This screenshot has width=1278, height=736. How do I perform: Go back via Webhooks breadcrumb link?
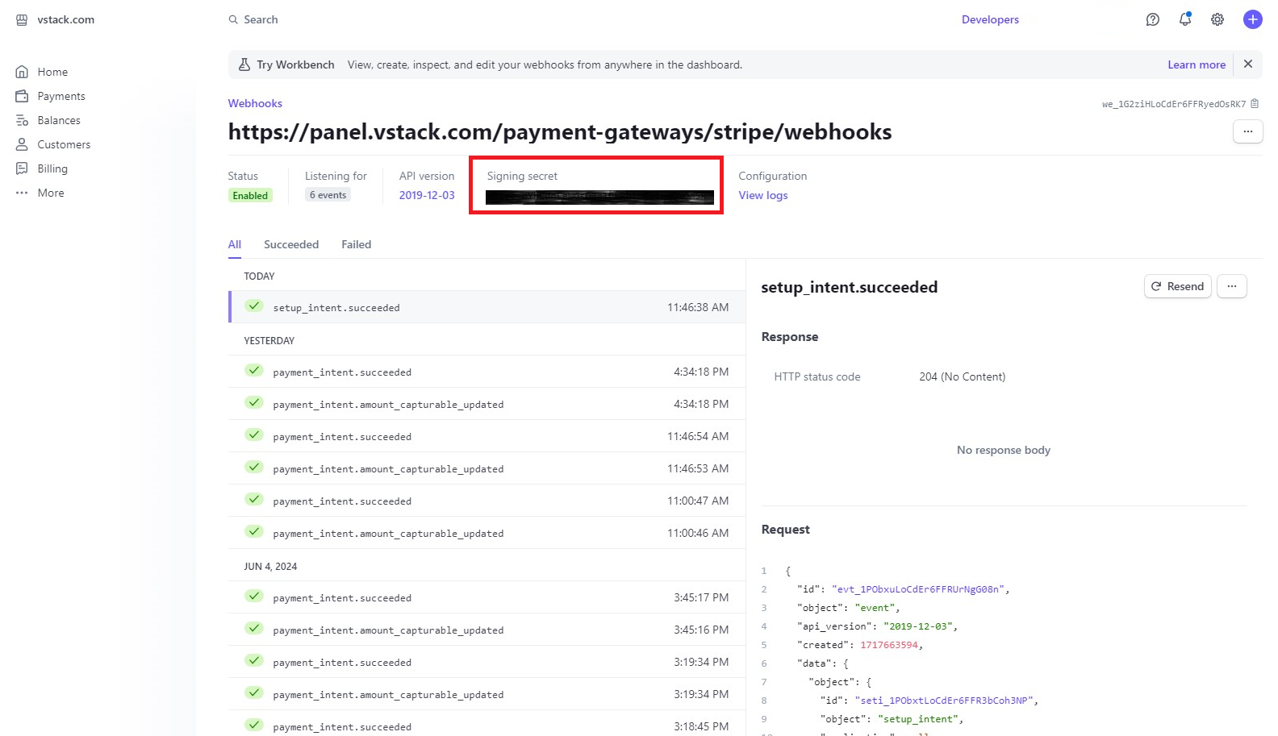click(x=255, y=103)
